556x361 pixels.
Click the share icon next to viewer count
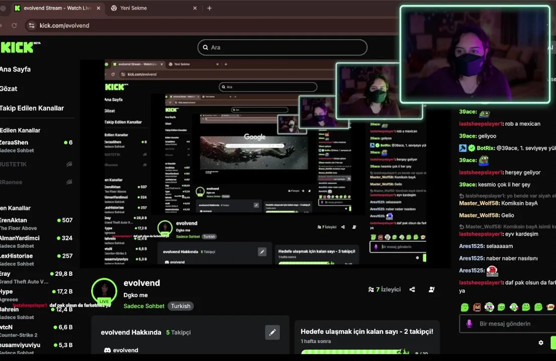coord(412,289)
